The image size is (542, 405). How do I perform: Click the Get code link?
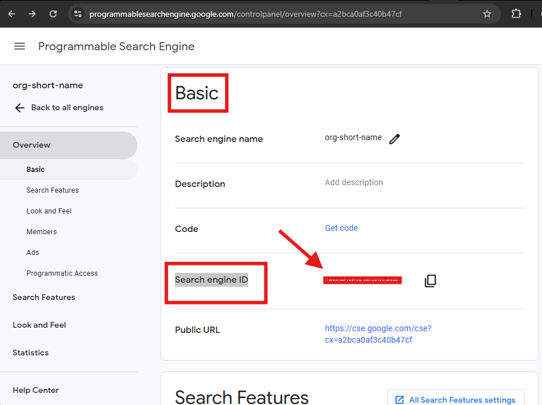341,228
